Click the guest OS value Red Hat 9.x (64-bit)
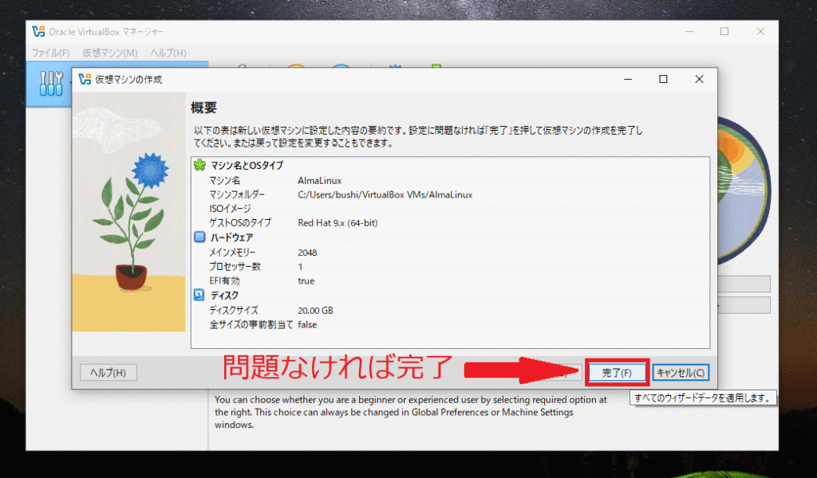Image resolution: width=817 pixels, height=478 pixels. click(337, 222)
